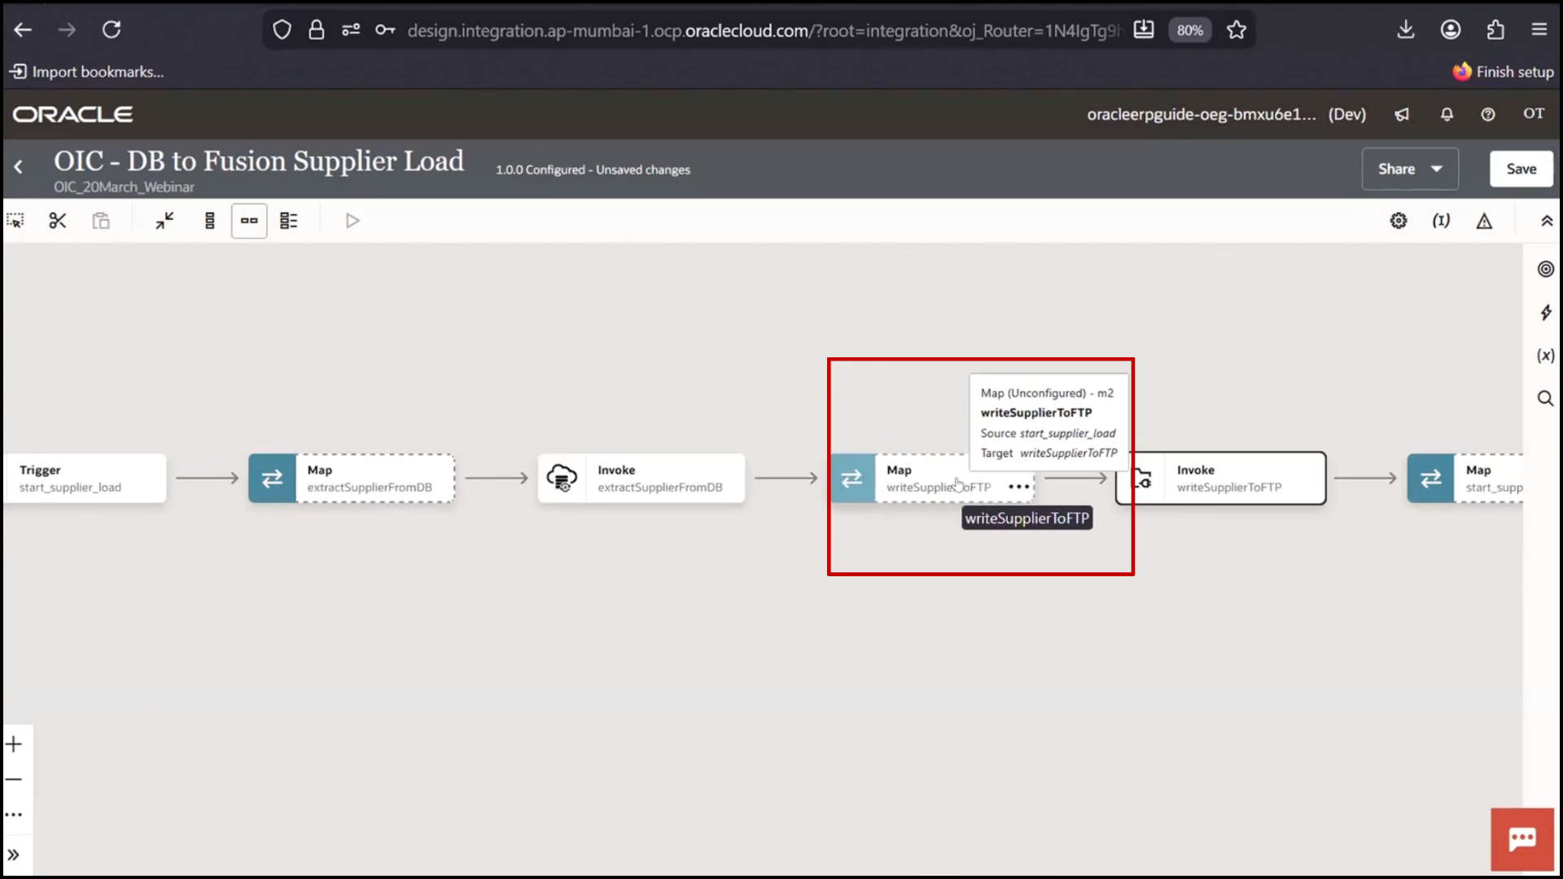Show errors warning triangle icon
Viewport: 1563px width, 879px height.
(1484, 221)
